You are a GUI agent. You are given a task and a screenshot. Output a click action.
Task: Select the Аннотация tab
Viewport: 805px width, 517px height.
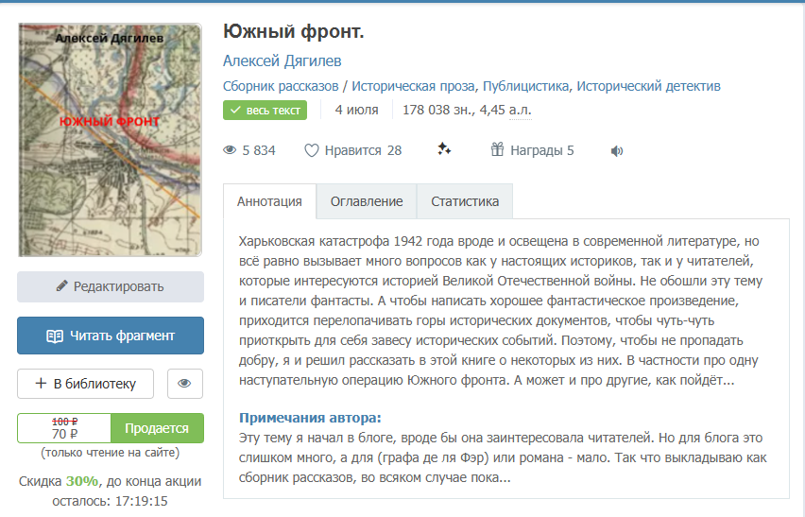[269, 201]
